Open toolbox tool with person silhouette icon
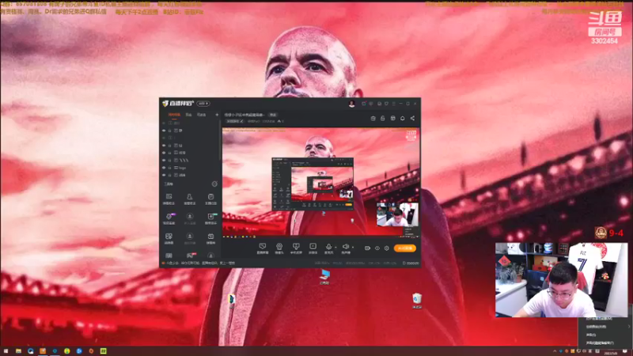The width and height of the screenshot is (633, 356). click(190, 199)
